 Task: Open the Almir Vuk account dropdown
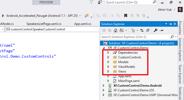pyautogui.click(x=175, y=10)
